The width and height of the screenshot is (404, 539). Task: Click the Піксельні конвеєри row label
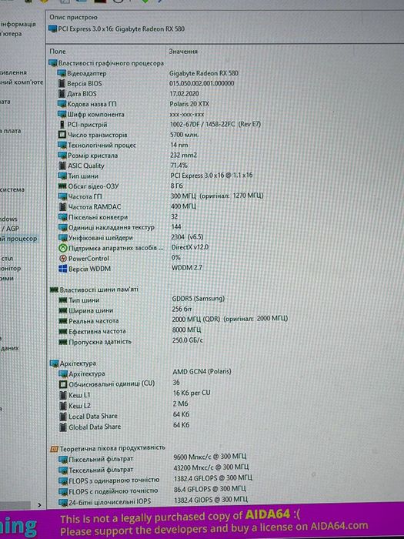tap(98, 217)
